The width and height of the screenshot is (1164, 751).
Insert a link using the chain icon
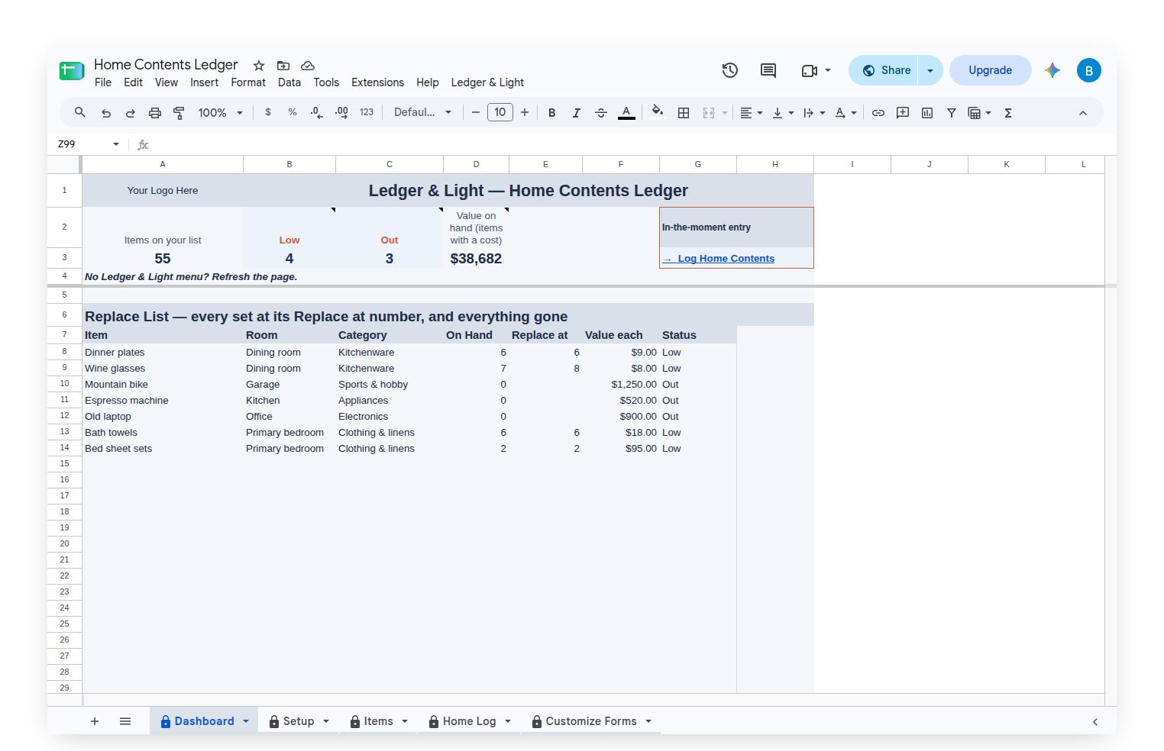(878, 113)
